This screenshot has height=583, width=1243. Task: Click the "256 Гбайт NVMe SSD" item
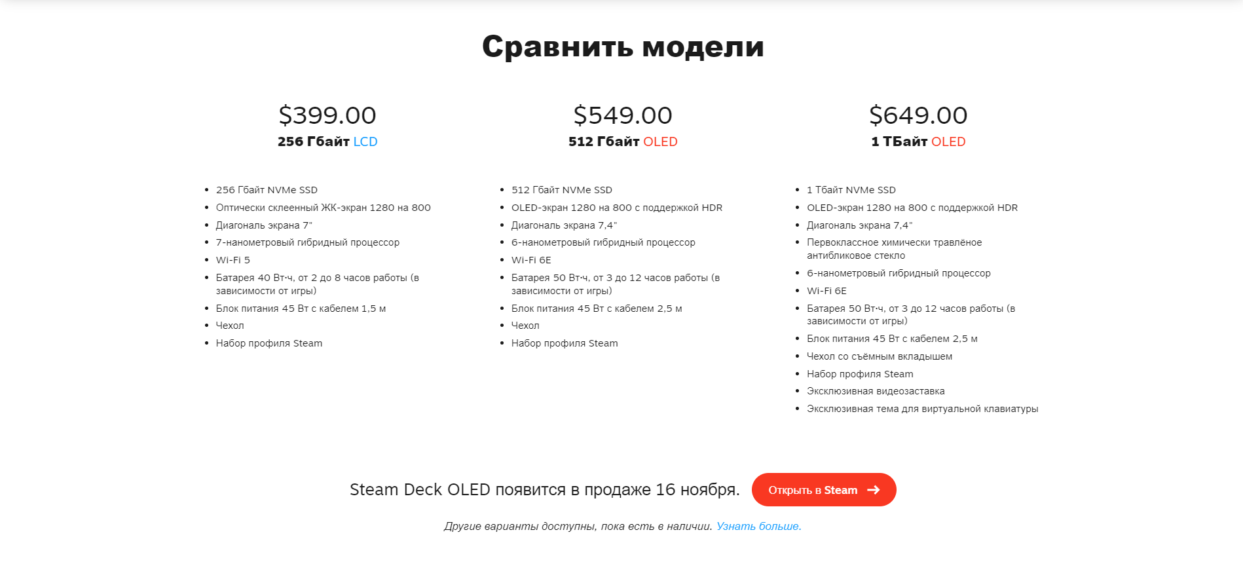point(267,190)
